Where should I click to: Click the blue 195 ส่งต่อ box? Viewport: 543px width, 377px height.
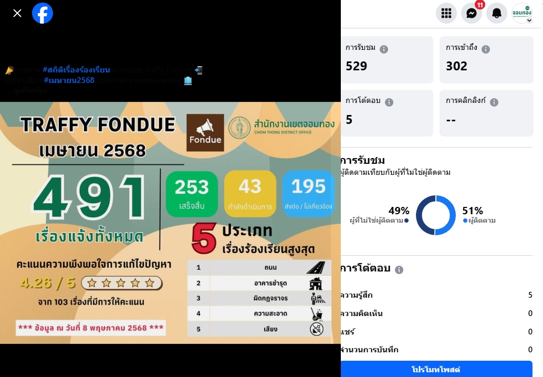pyautogui.click(x=308, y=194)
